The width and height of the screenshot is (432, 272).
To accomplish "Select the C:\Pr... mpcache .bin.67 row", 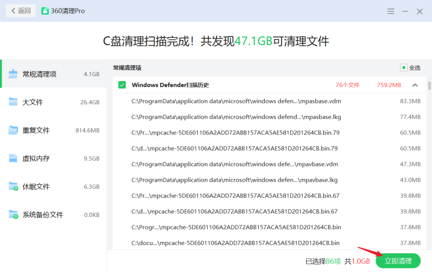I will click(x=270, y=196).
